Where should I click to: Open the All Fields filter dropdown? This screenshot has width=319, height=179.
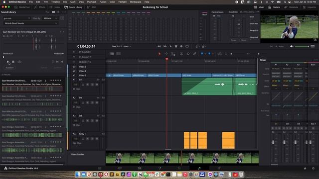pyautogui.click(x=50, y=18)
